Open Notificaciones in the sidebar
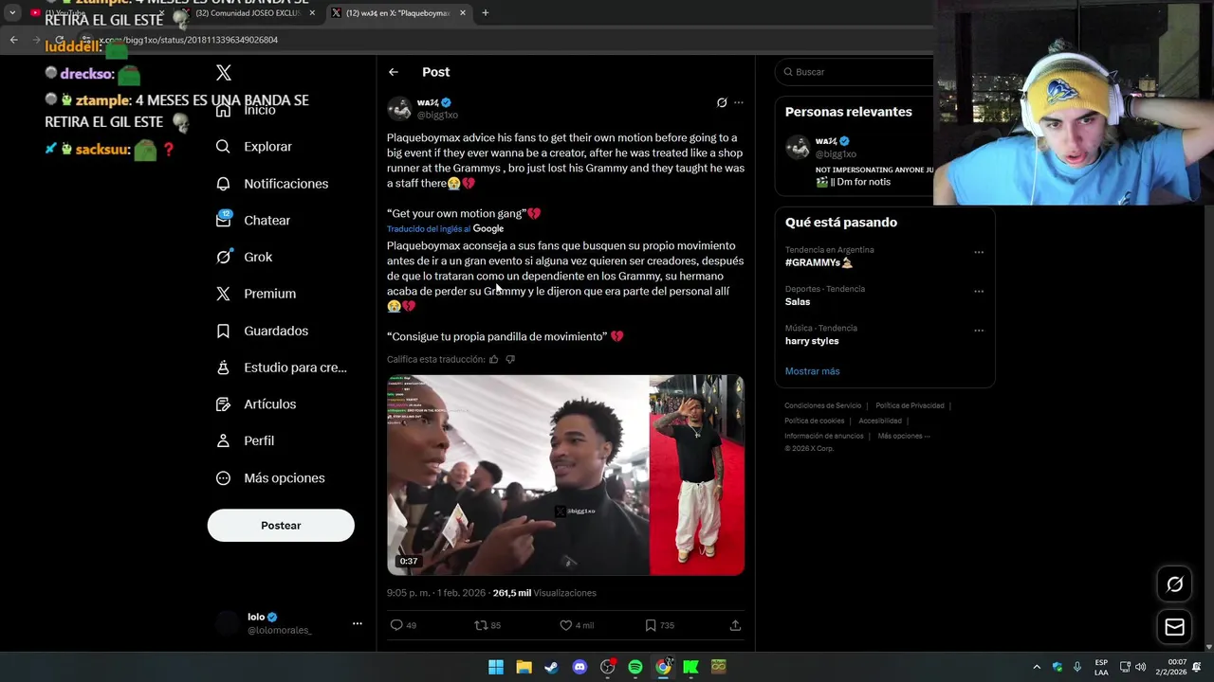The image size is (1214, 682). 271,184
